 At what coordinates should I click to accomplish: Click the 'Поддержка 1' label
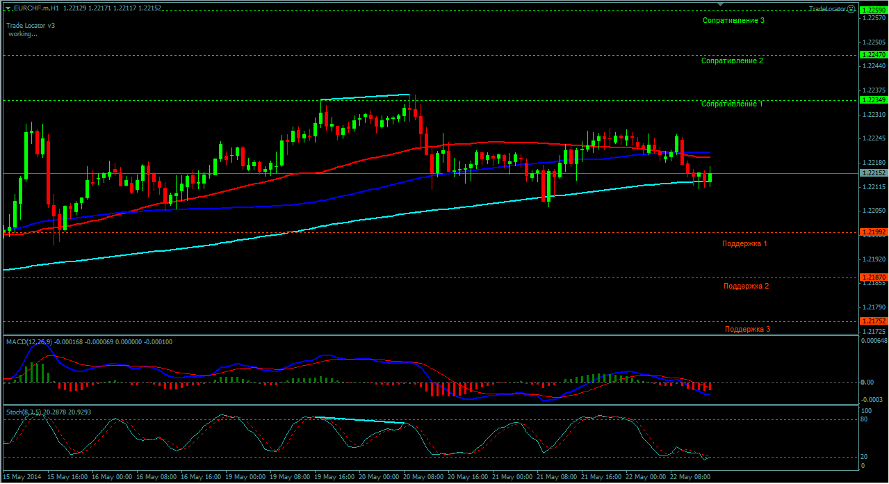pos(744,244)
